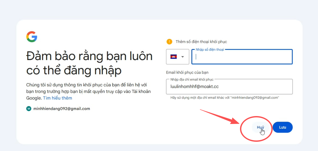318x151 pixels.
Task: Select the minhhiendang092@gmail.com account label
Action: coord(62,108)
